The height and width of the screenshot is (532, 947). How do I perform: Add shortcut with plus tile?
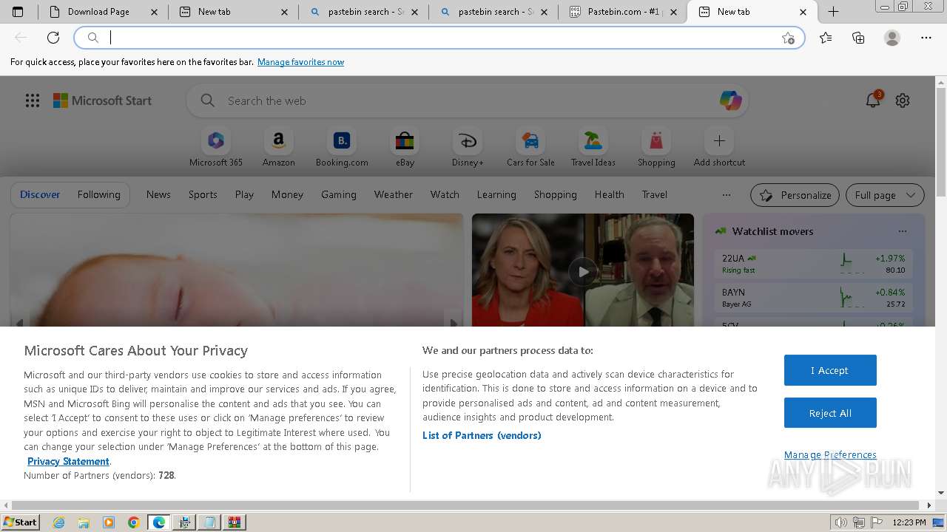(719, 140)
